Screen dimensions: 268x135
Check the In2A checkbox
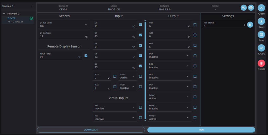pyautogui.click(x=115, y=87)
